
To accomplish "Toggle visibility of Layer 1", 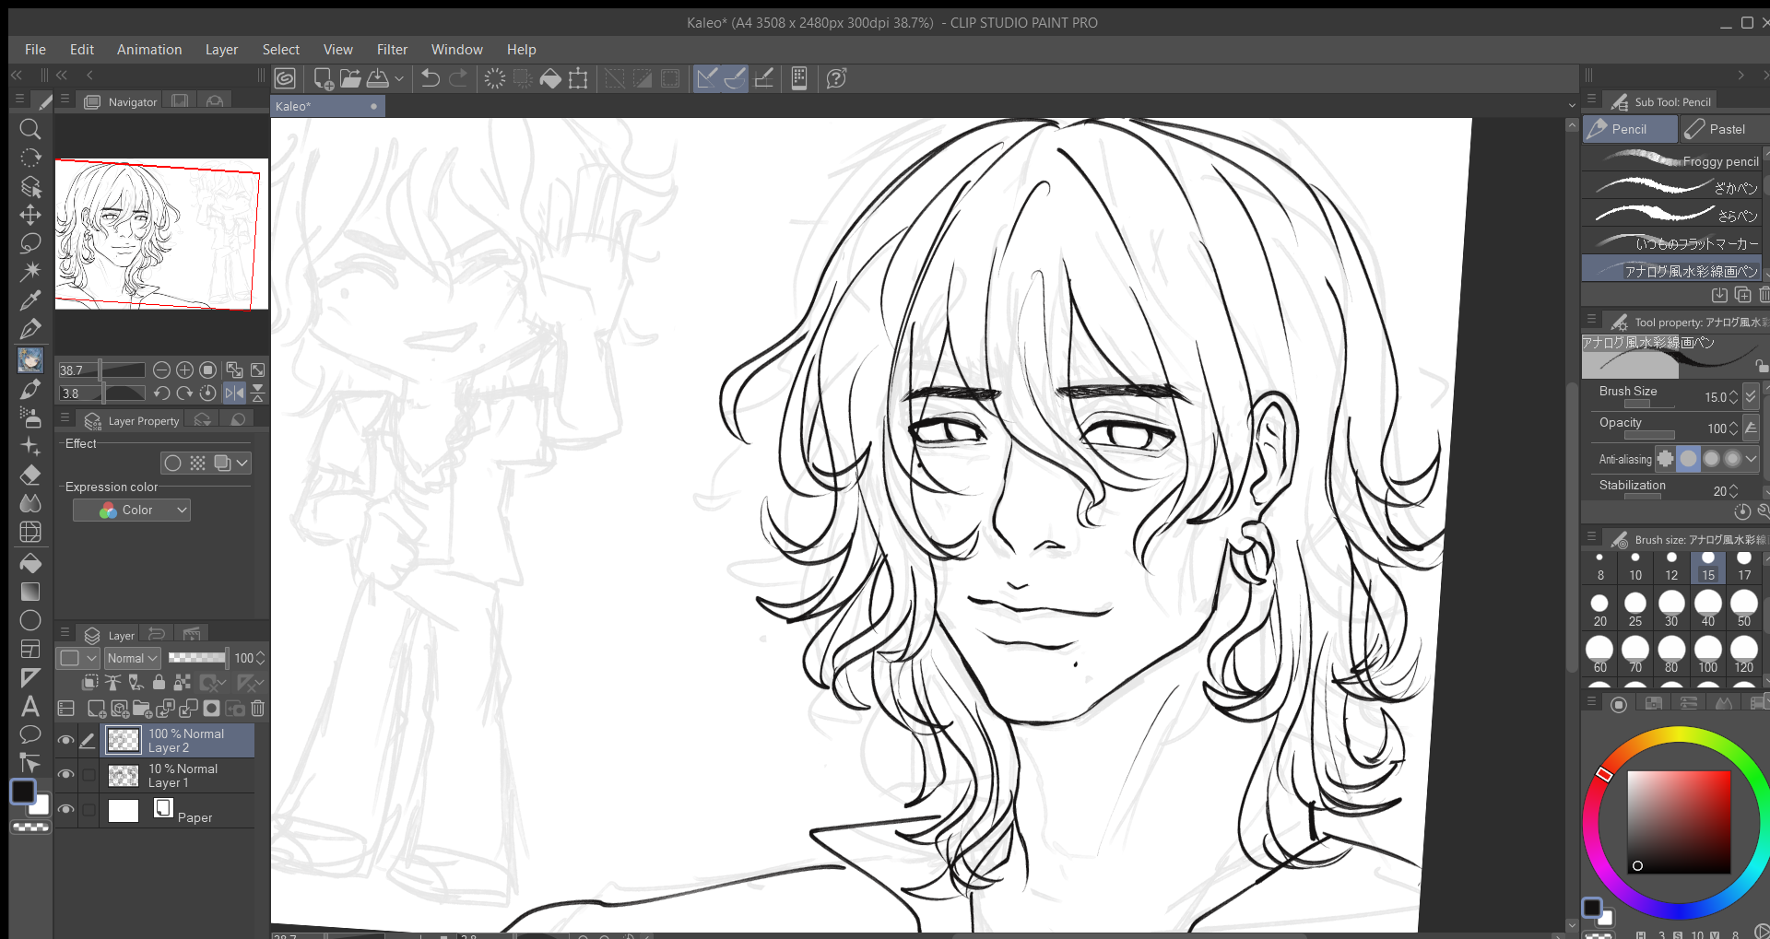I will coord(65,775).
